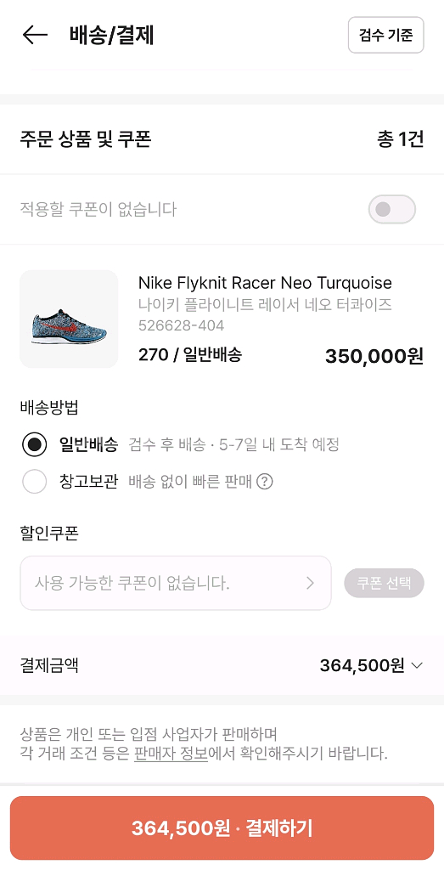Viewport: 444px width, 870px height.
Task: Tap the 총 1건 order count
Action: (x=400, y=140)
